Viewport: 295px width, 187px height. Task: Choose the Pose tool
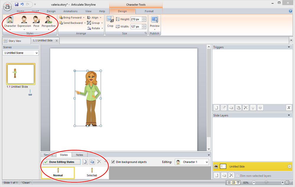(36, 22)
